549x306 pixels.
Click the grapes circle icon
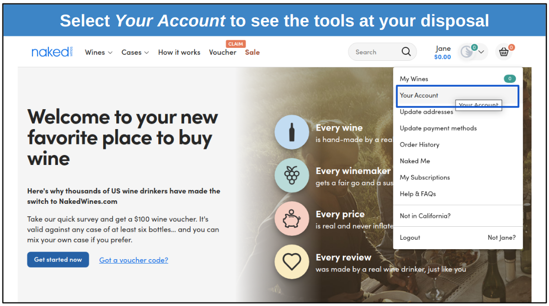291,175
